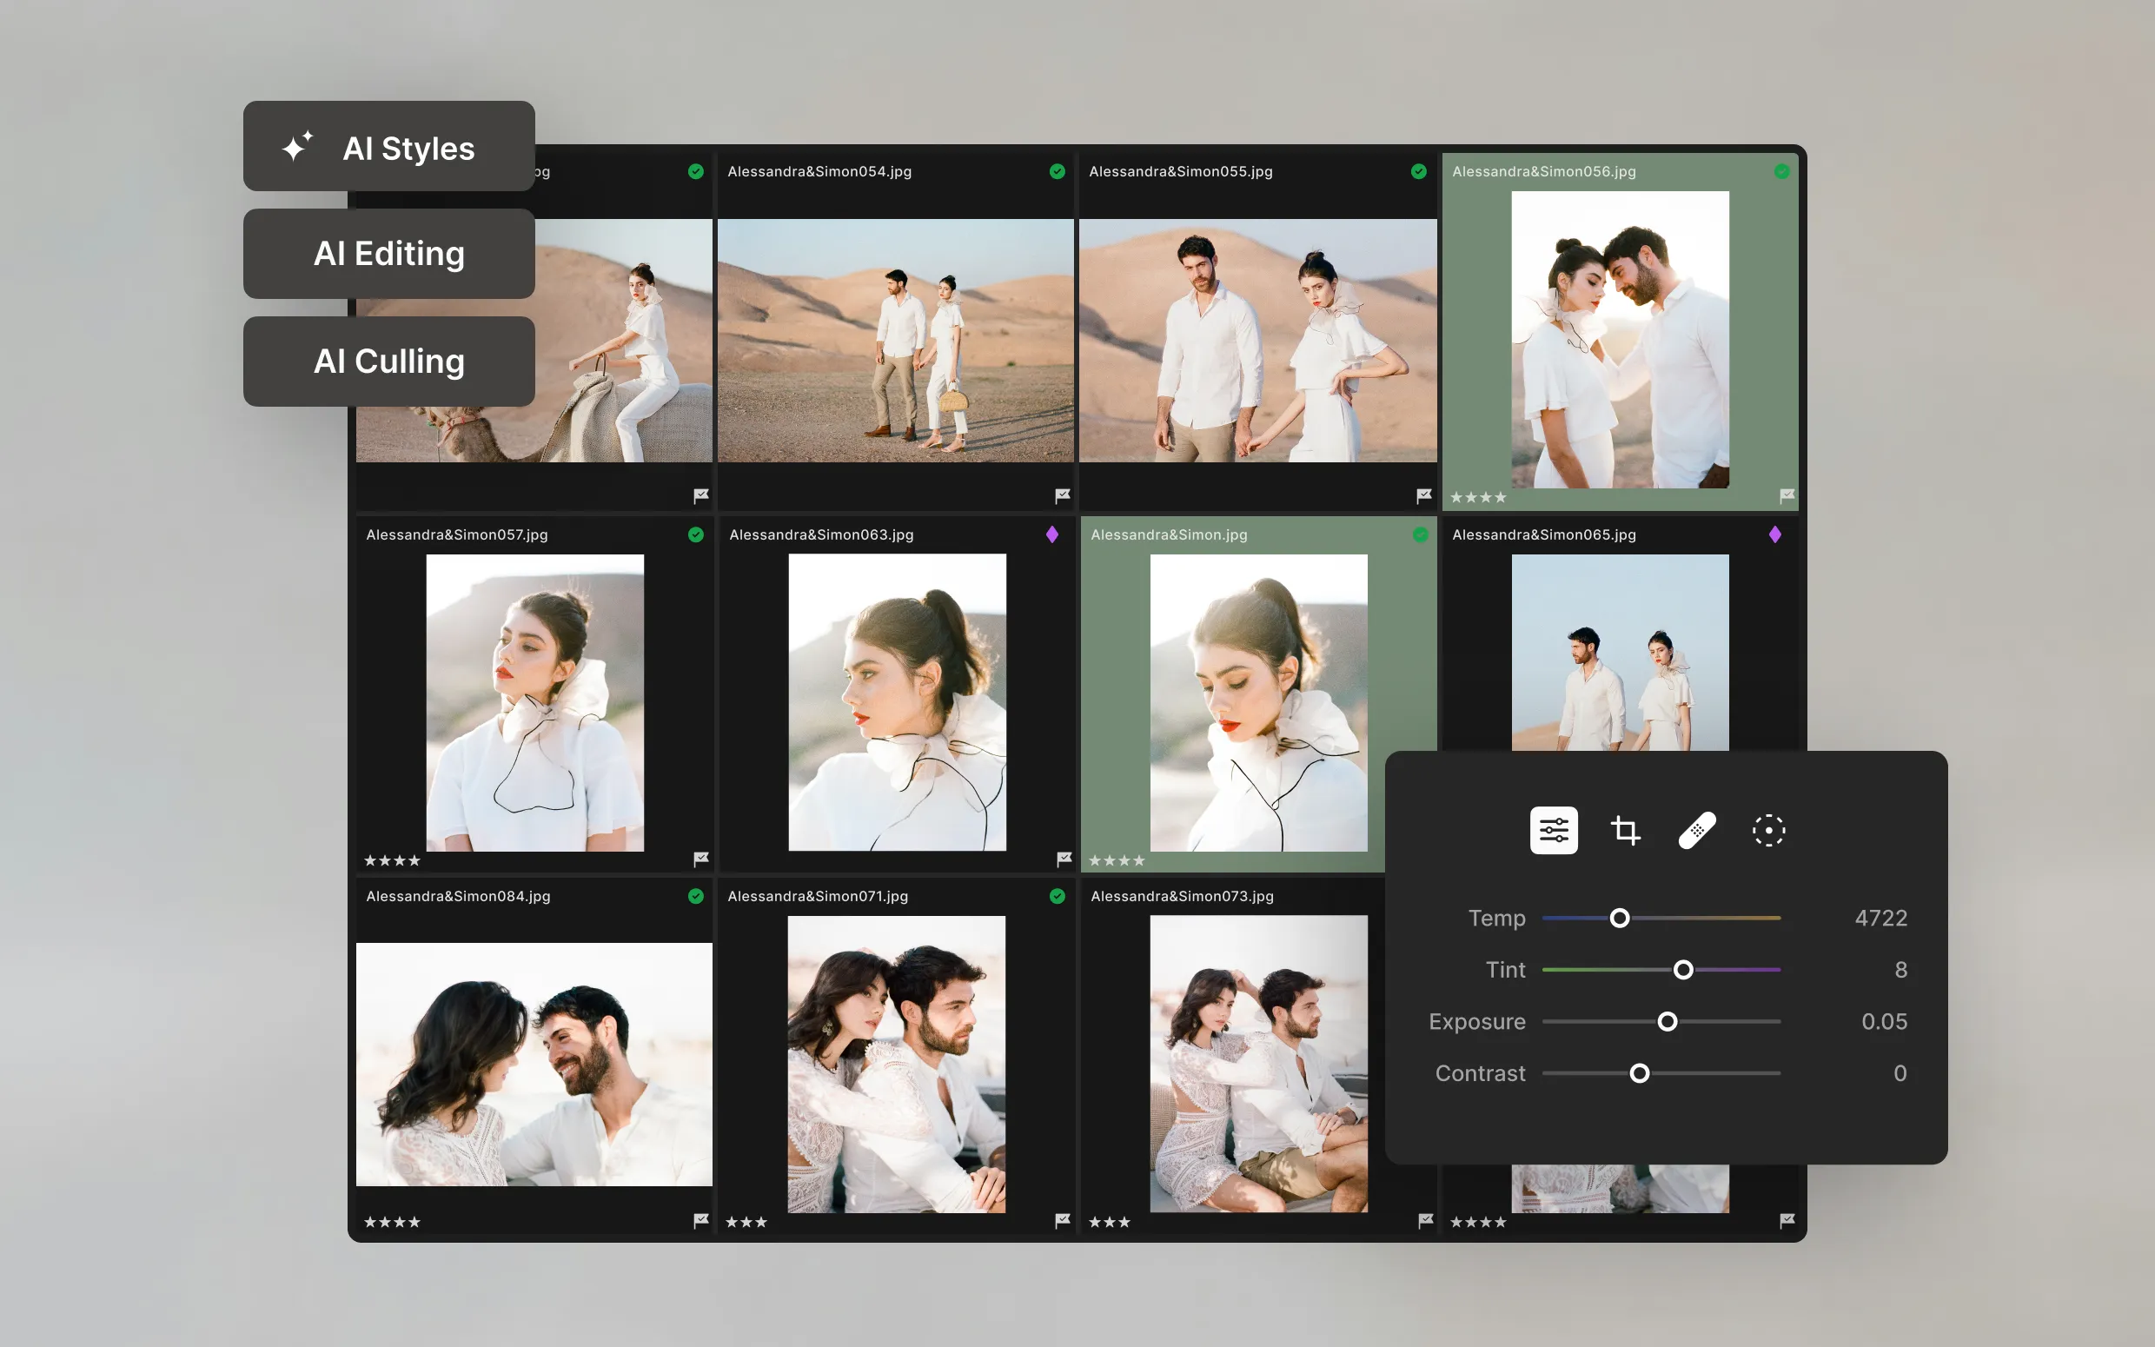The image size is (2155, 1347).
Task: Select Alessandra&Simon057.jpg portrait thumbnail
Action: (x=535, y=703)
